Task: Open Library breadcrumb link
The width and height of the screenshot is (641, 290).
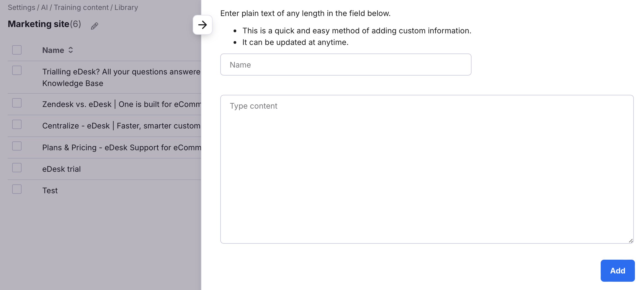Action: 126,7
